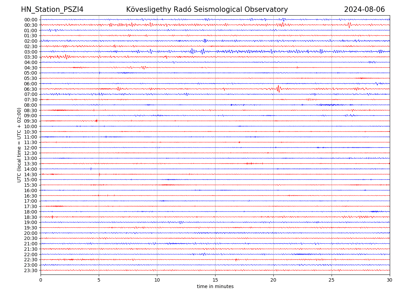Select the 21:00 row time label
The image size is (406, 305).
pyautogui.click(x=31, y=244)
